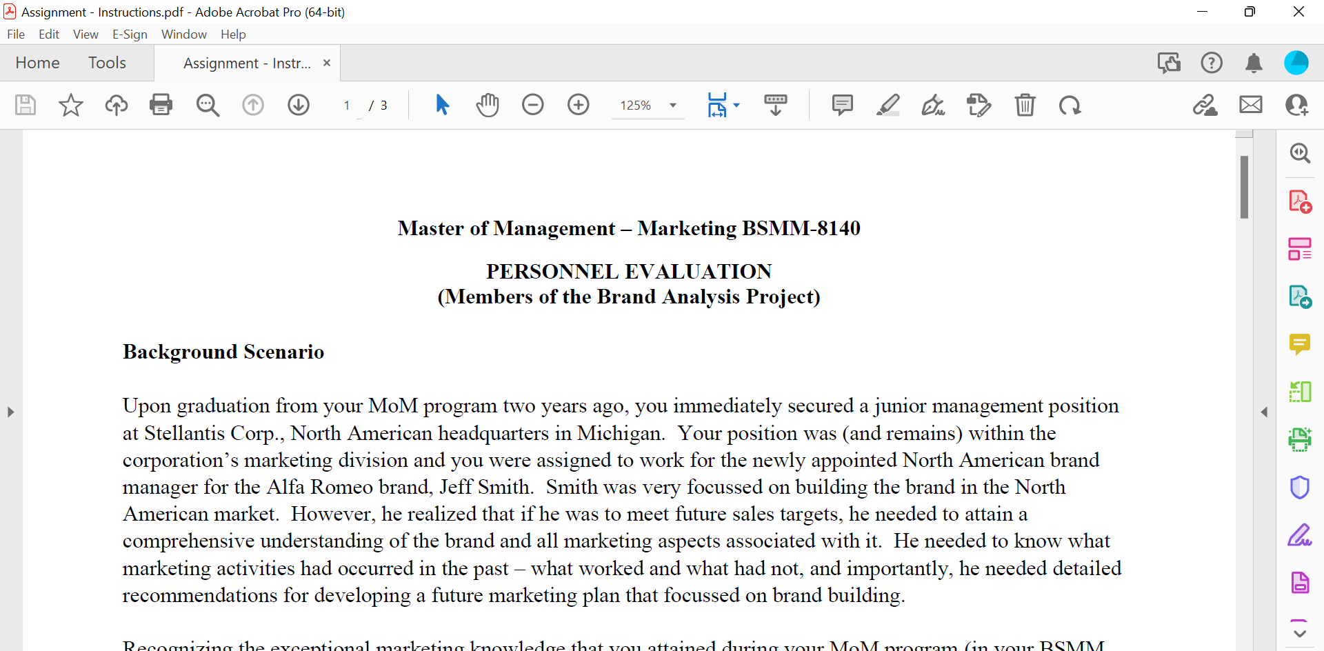Click the current page number field

[347, 106]
